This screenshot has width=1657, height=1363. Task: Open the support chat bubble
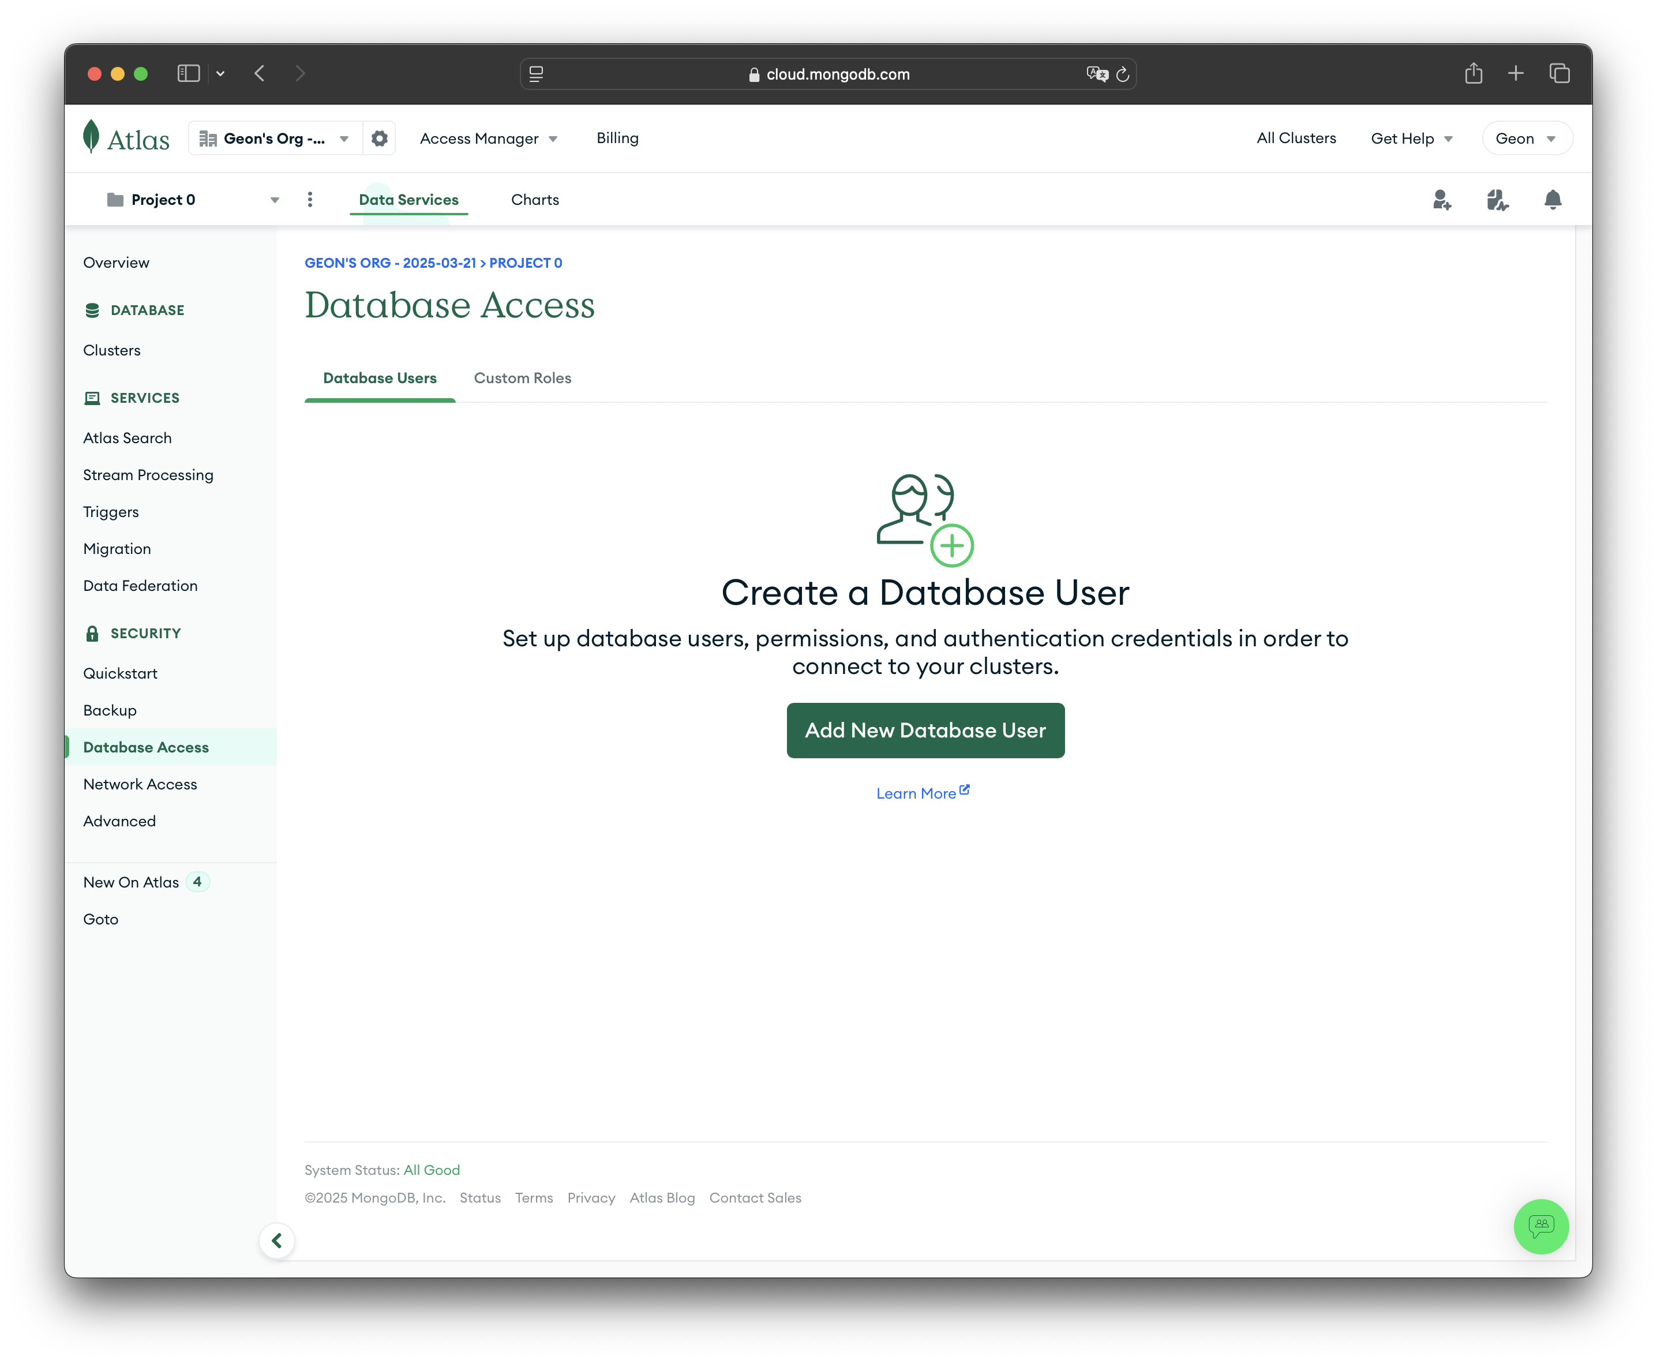[1540, 1226]
